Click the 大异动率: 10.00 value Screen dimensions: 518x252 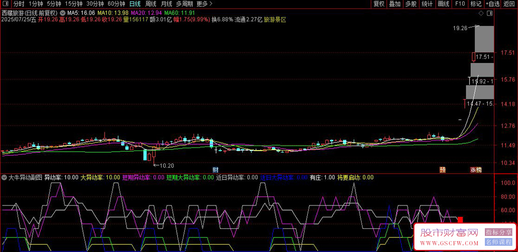point(101,177)
